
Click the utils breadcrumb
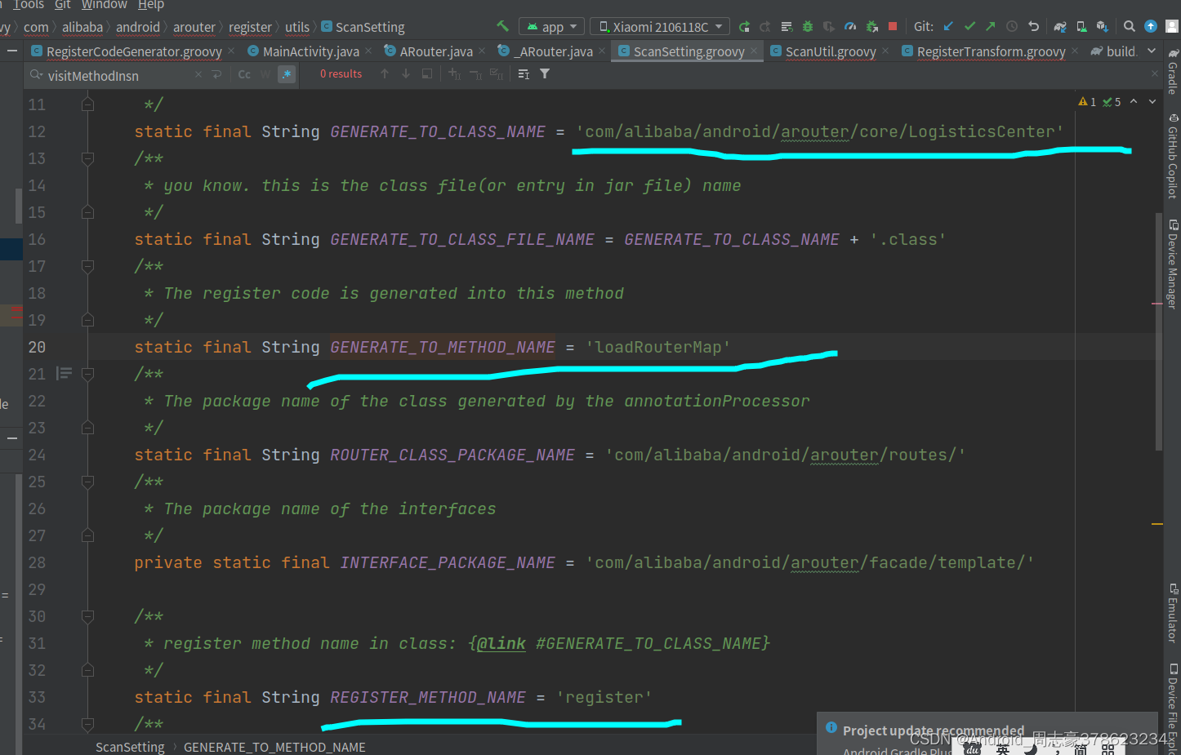[x=297, y=27]
